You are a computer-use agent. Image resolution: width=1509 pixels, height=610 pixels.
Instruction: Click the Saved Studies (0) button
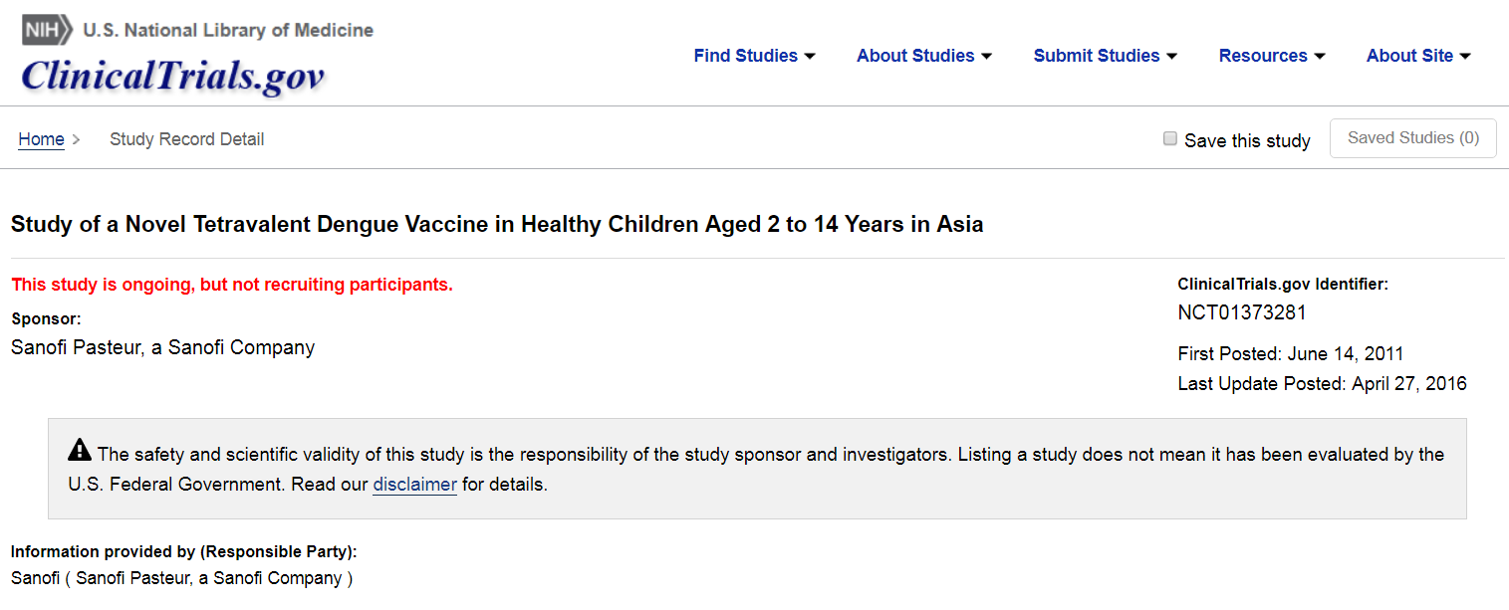(1412, 138)
